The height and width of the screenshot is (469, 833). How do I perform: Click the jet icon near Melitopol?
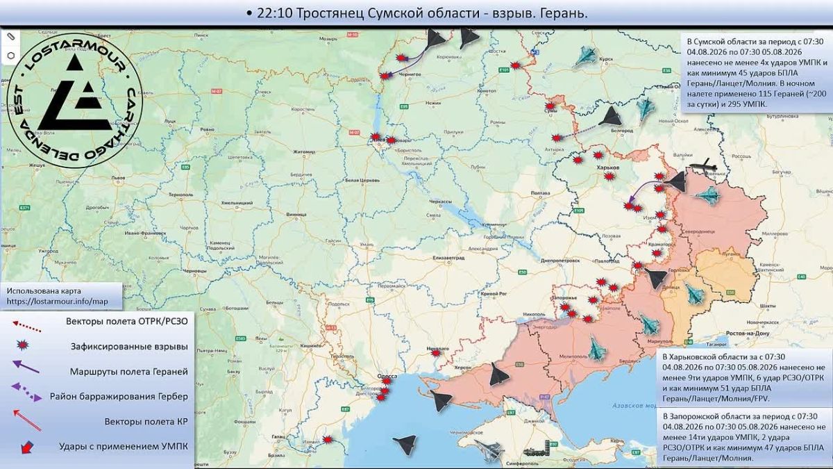tap(596, 347)
